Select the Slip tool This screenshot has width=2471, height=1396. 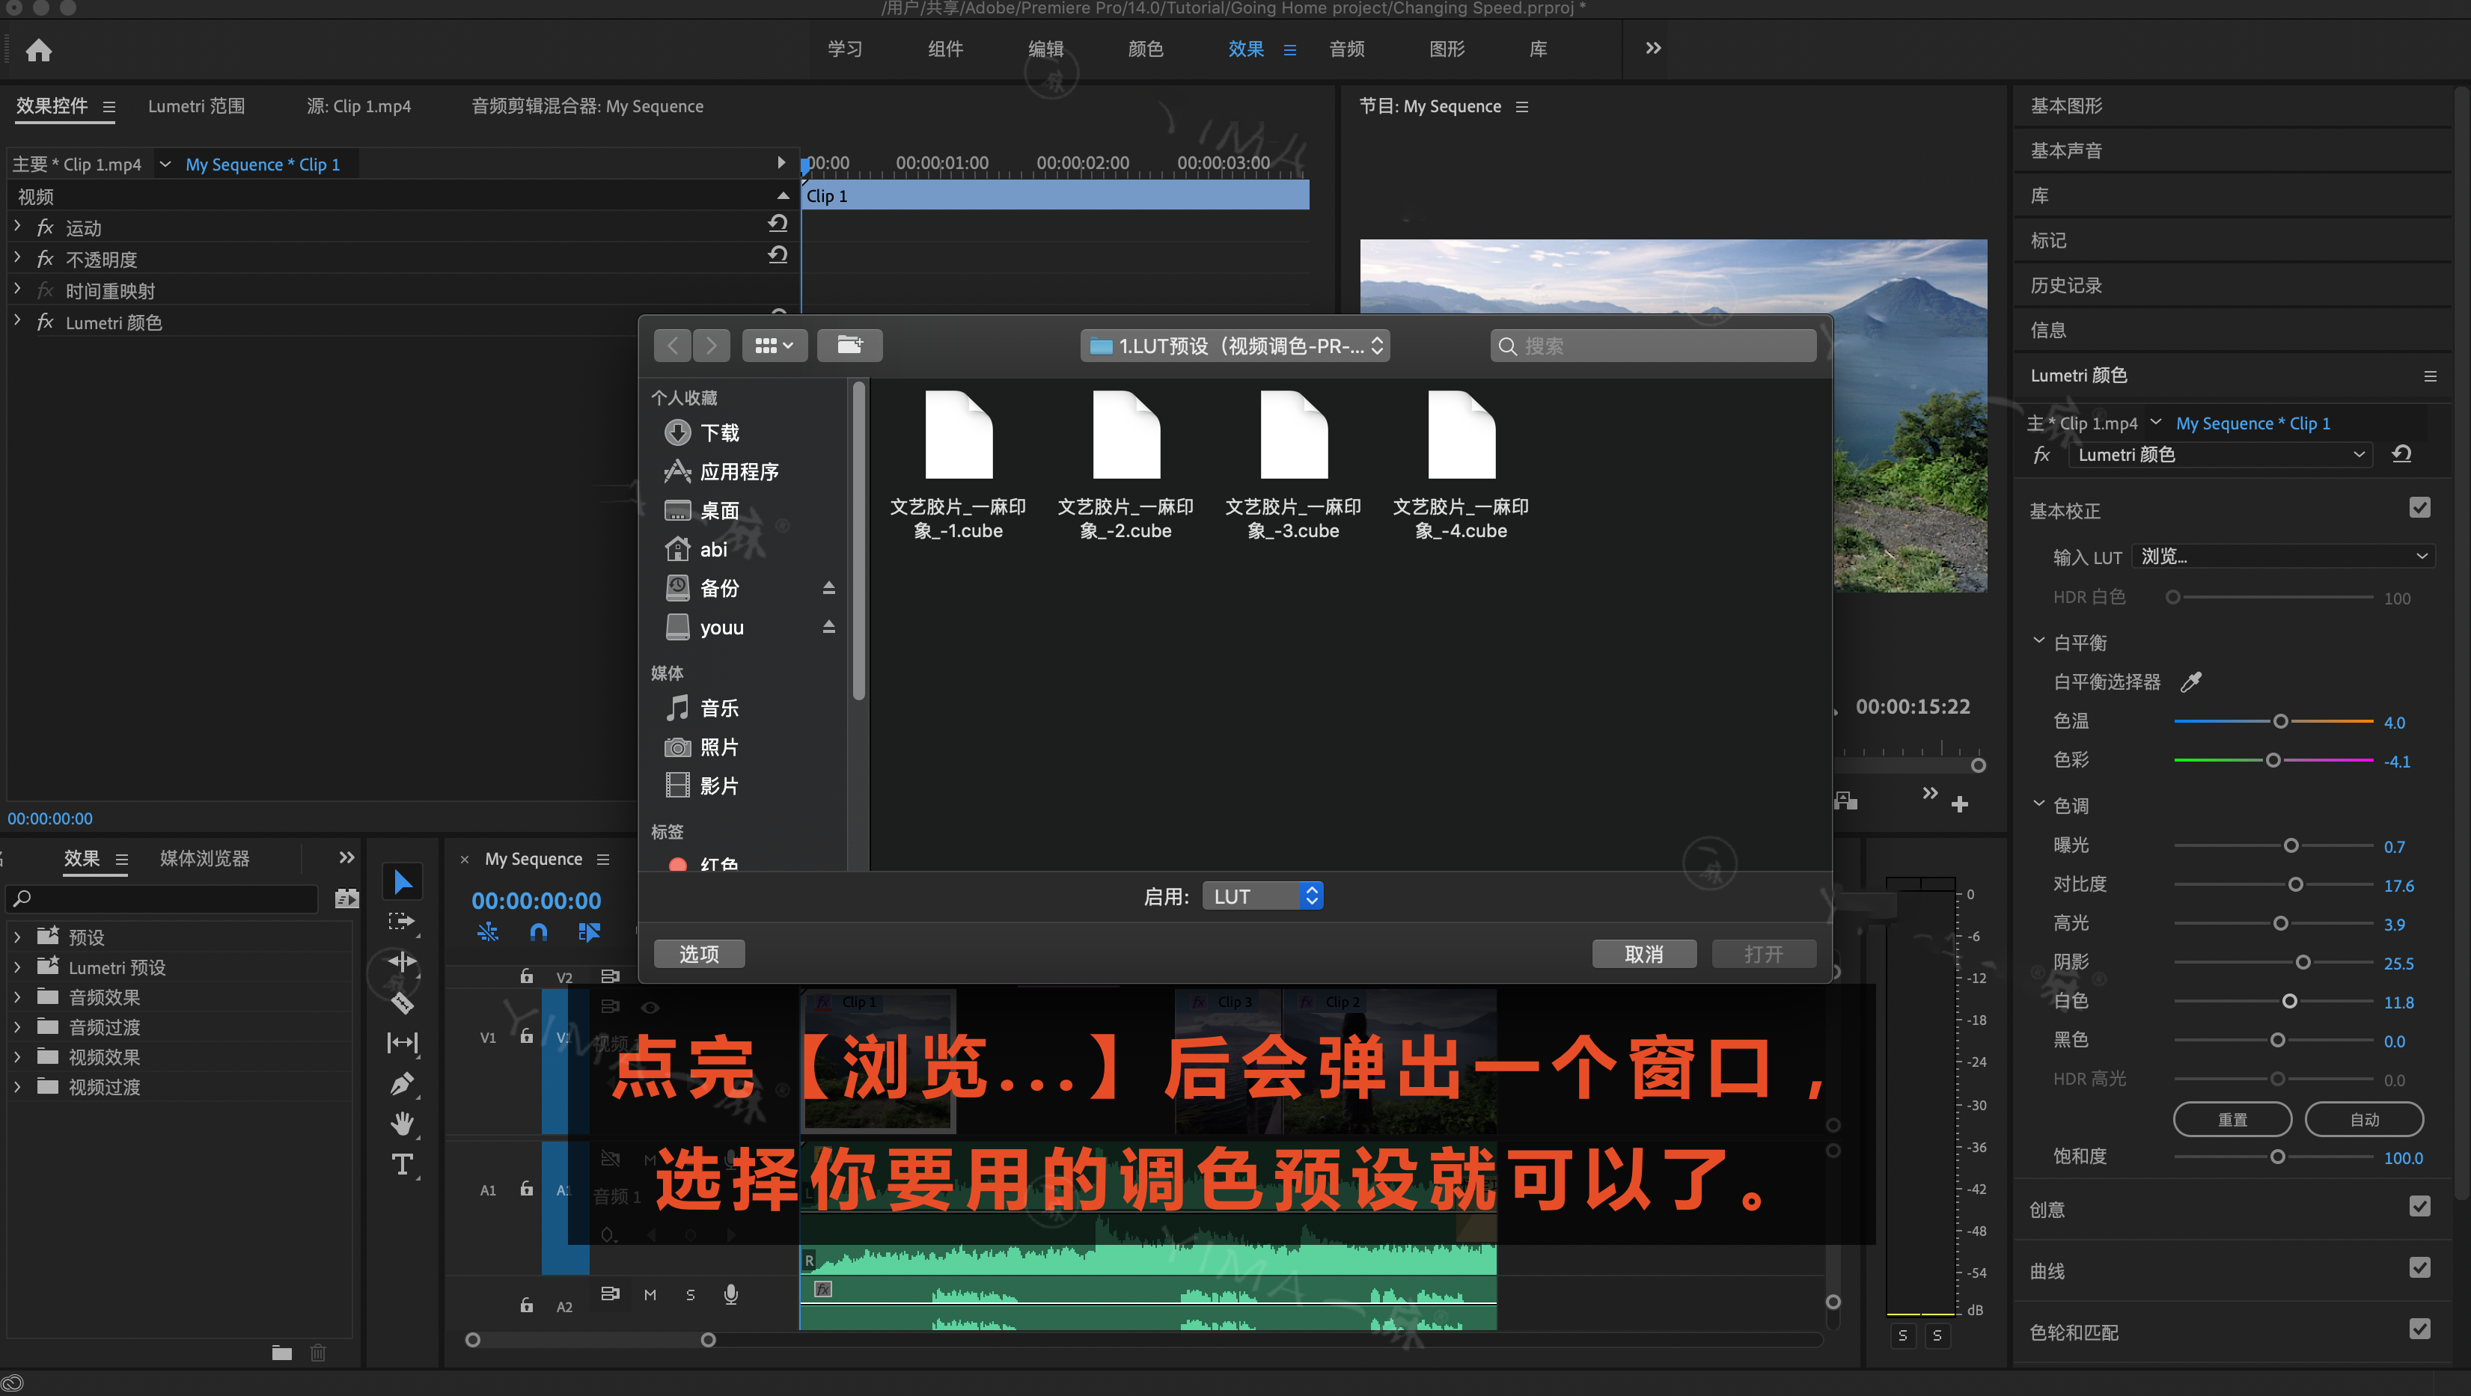coord(402,1043)
